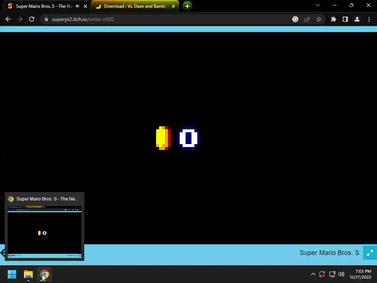Close the Super Mario Bros. S tab
The height and width of the screenshot is (283, 377).
coord(85,6)
